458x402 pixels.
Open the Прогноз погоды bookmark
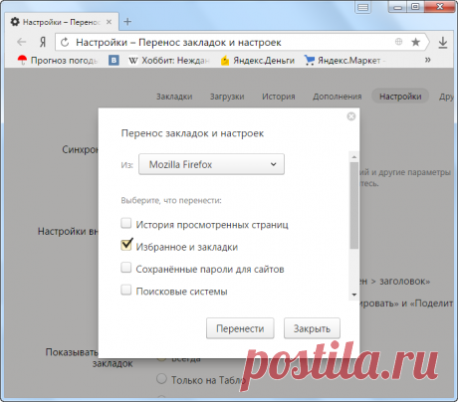[x=58, y=61]
